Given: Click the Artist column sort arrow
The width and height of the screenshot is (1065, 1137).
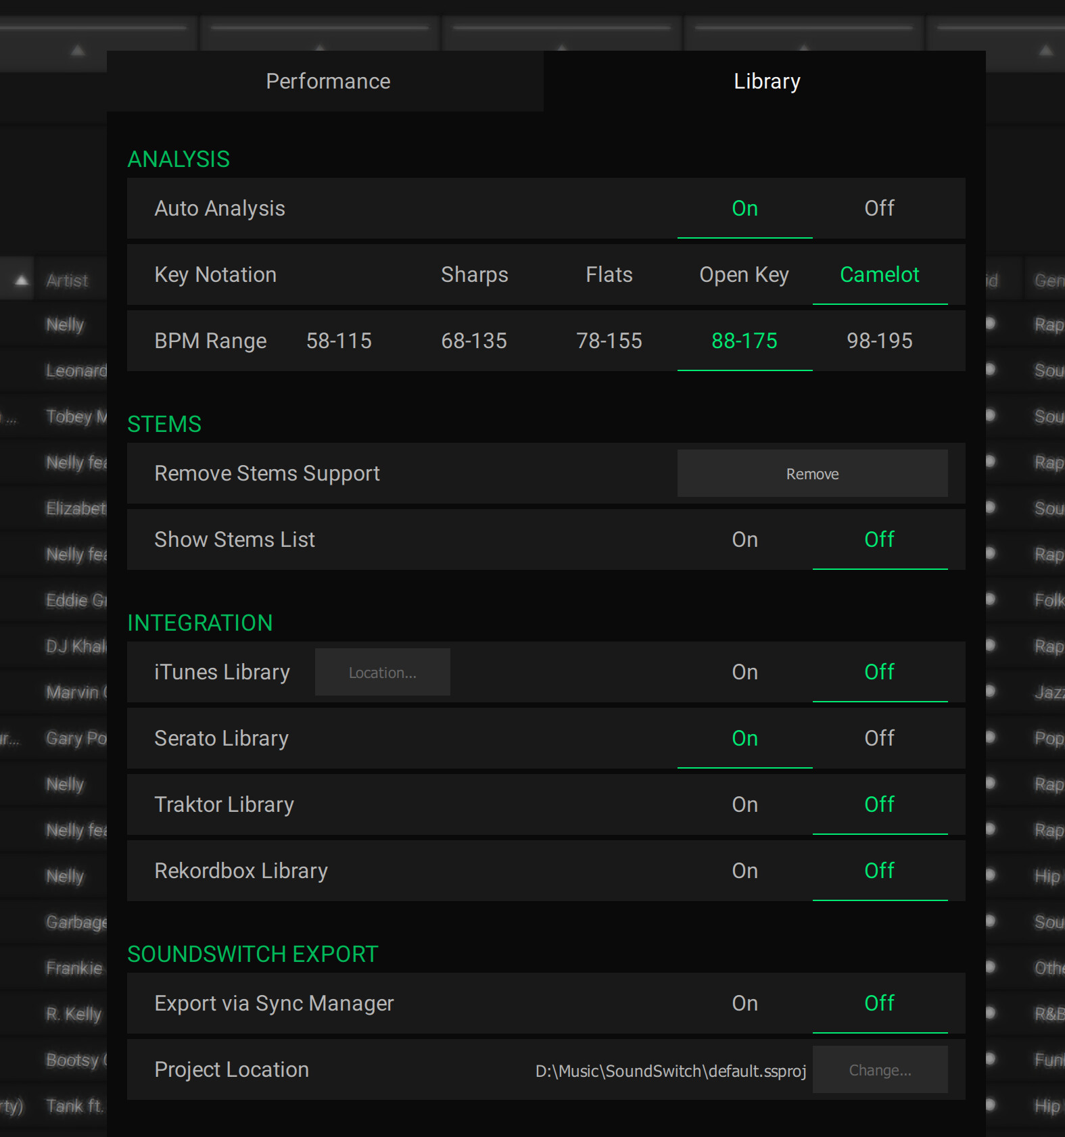Looking at the screenshot, I should [x=22, y=280].
